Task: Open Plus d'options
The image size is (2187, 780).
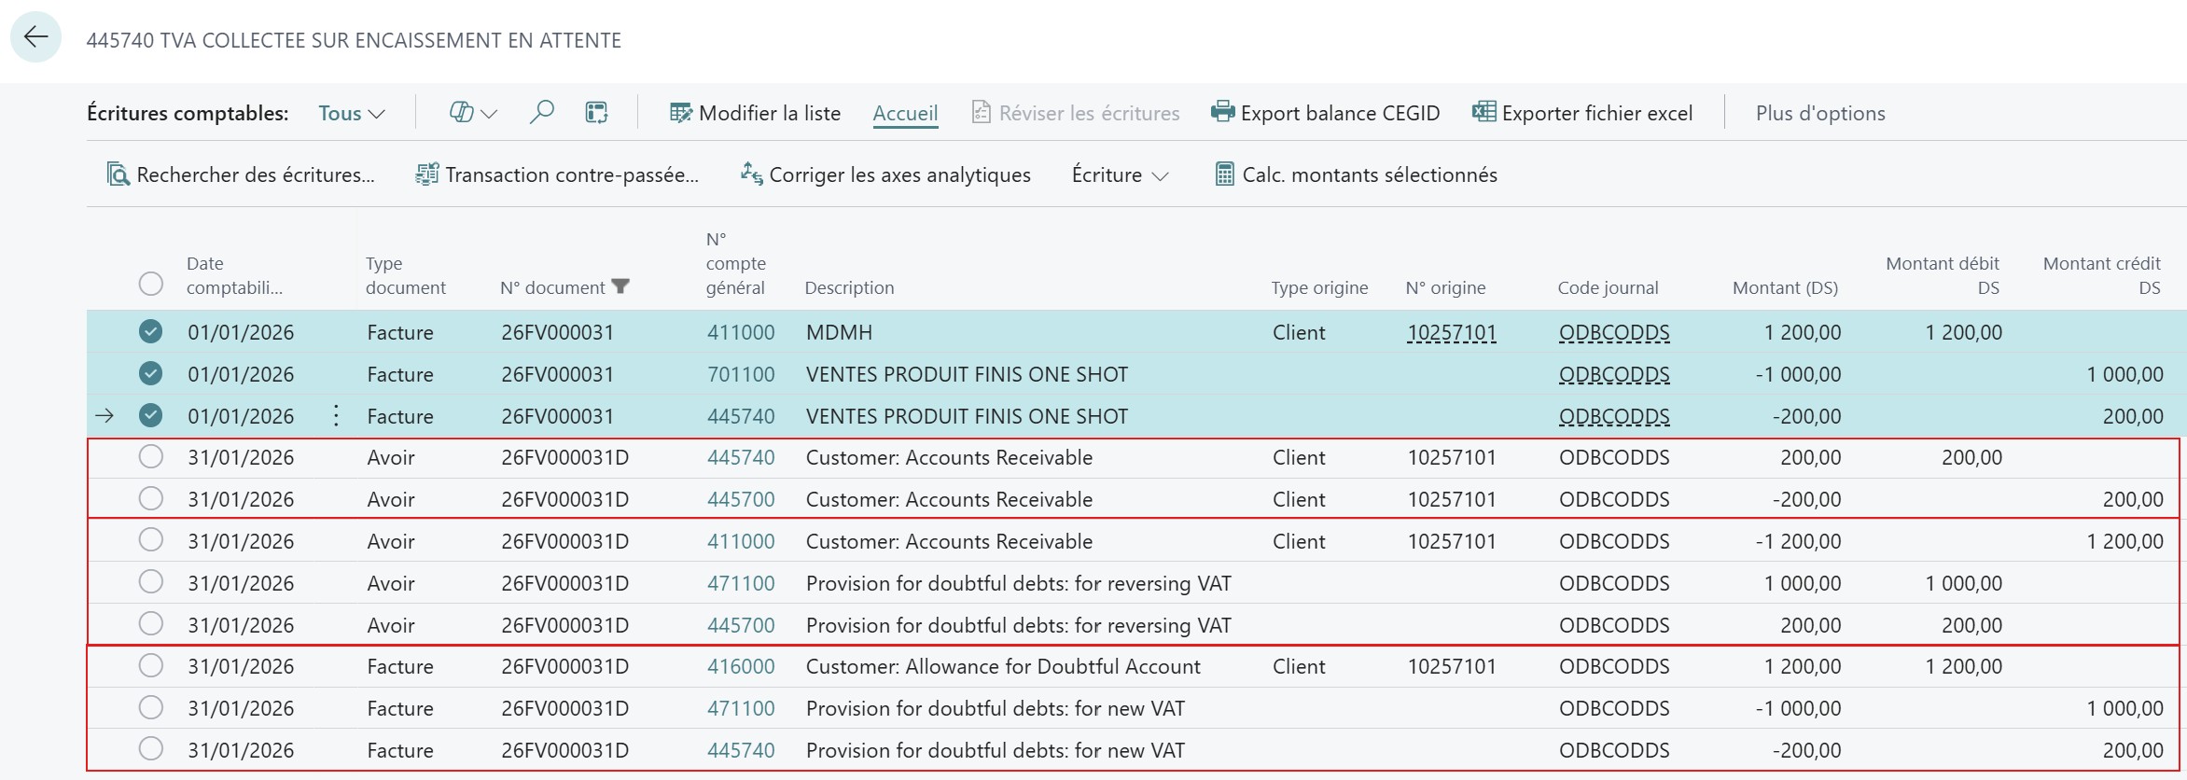Action: pyautogui.click(x=1820, y=113)
